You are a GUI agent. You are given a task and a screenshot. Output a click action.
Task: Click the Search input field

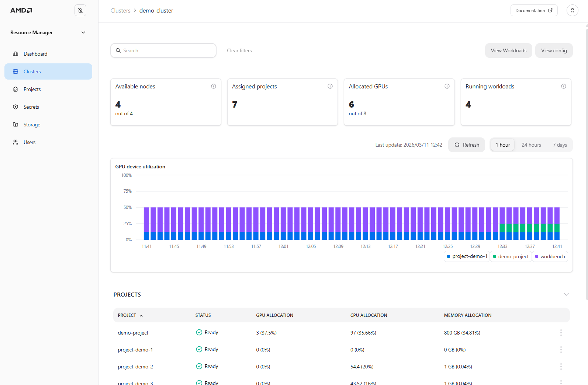(x=163, y=50)
